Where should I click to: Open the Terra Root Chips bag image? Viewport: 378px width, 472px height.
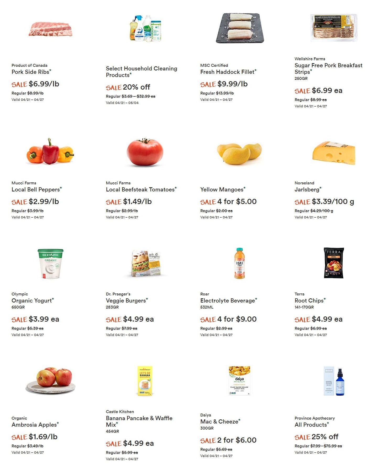click(x=334, y=263)
